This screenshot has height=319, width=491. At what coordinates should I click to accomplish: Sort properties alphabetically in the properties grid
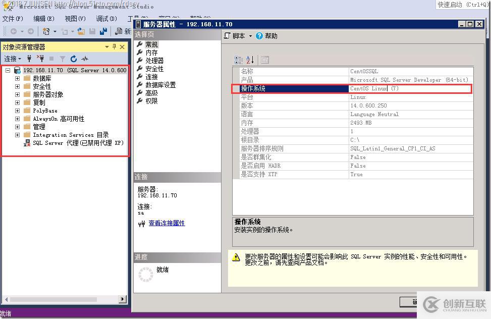point(251,60)
